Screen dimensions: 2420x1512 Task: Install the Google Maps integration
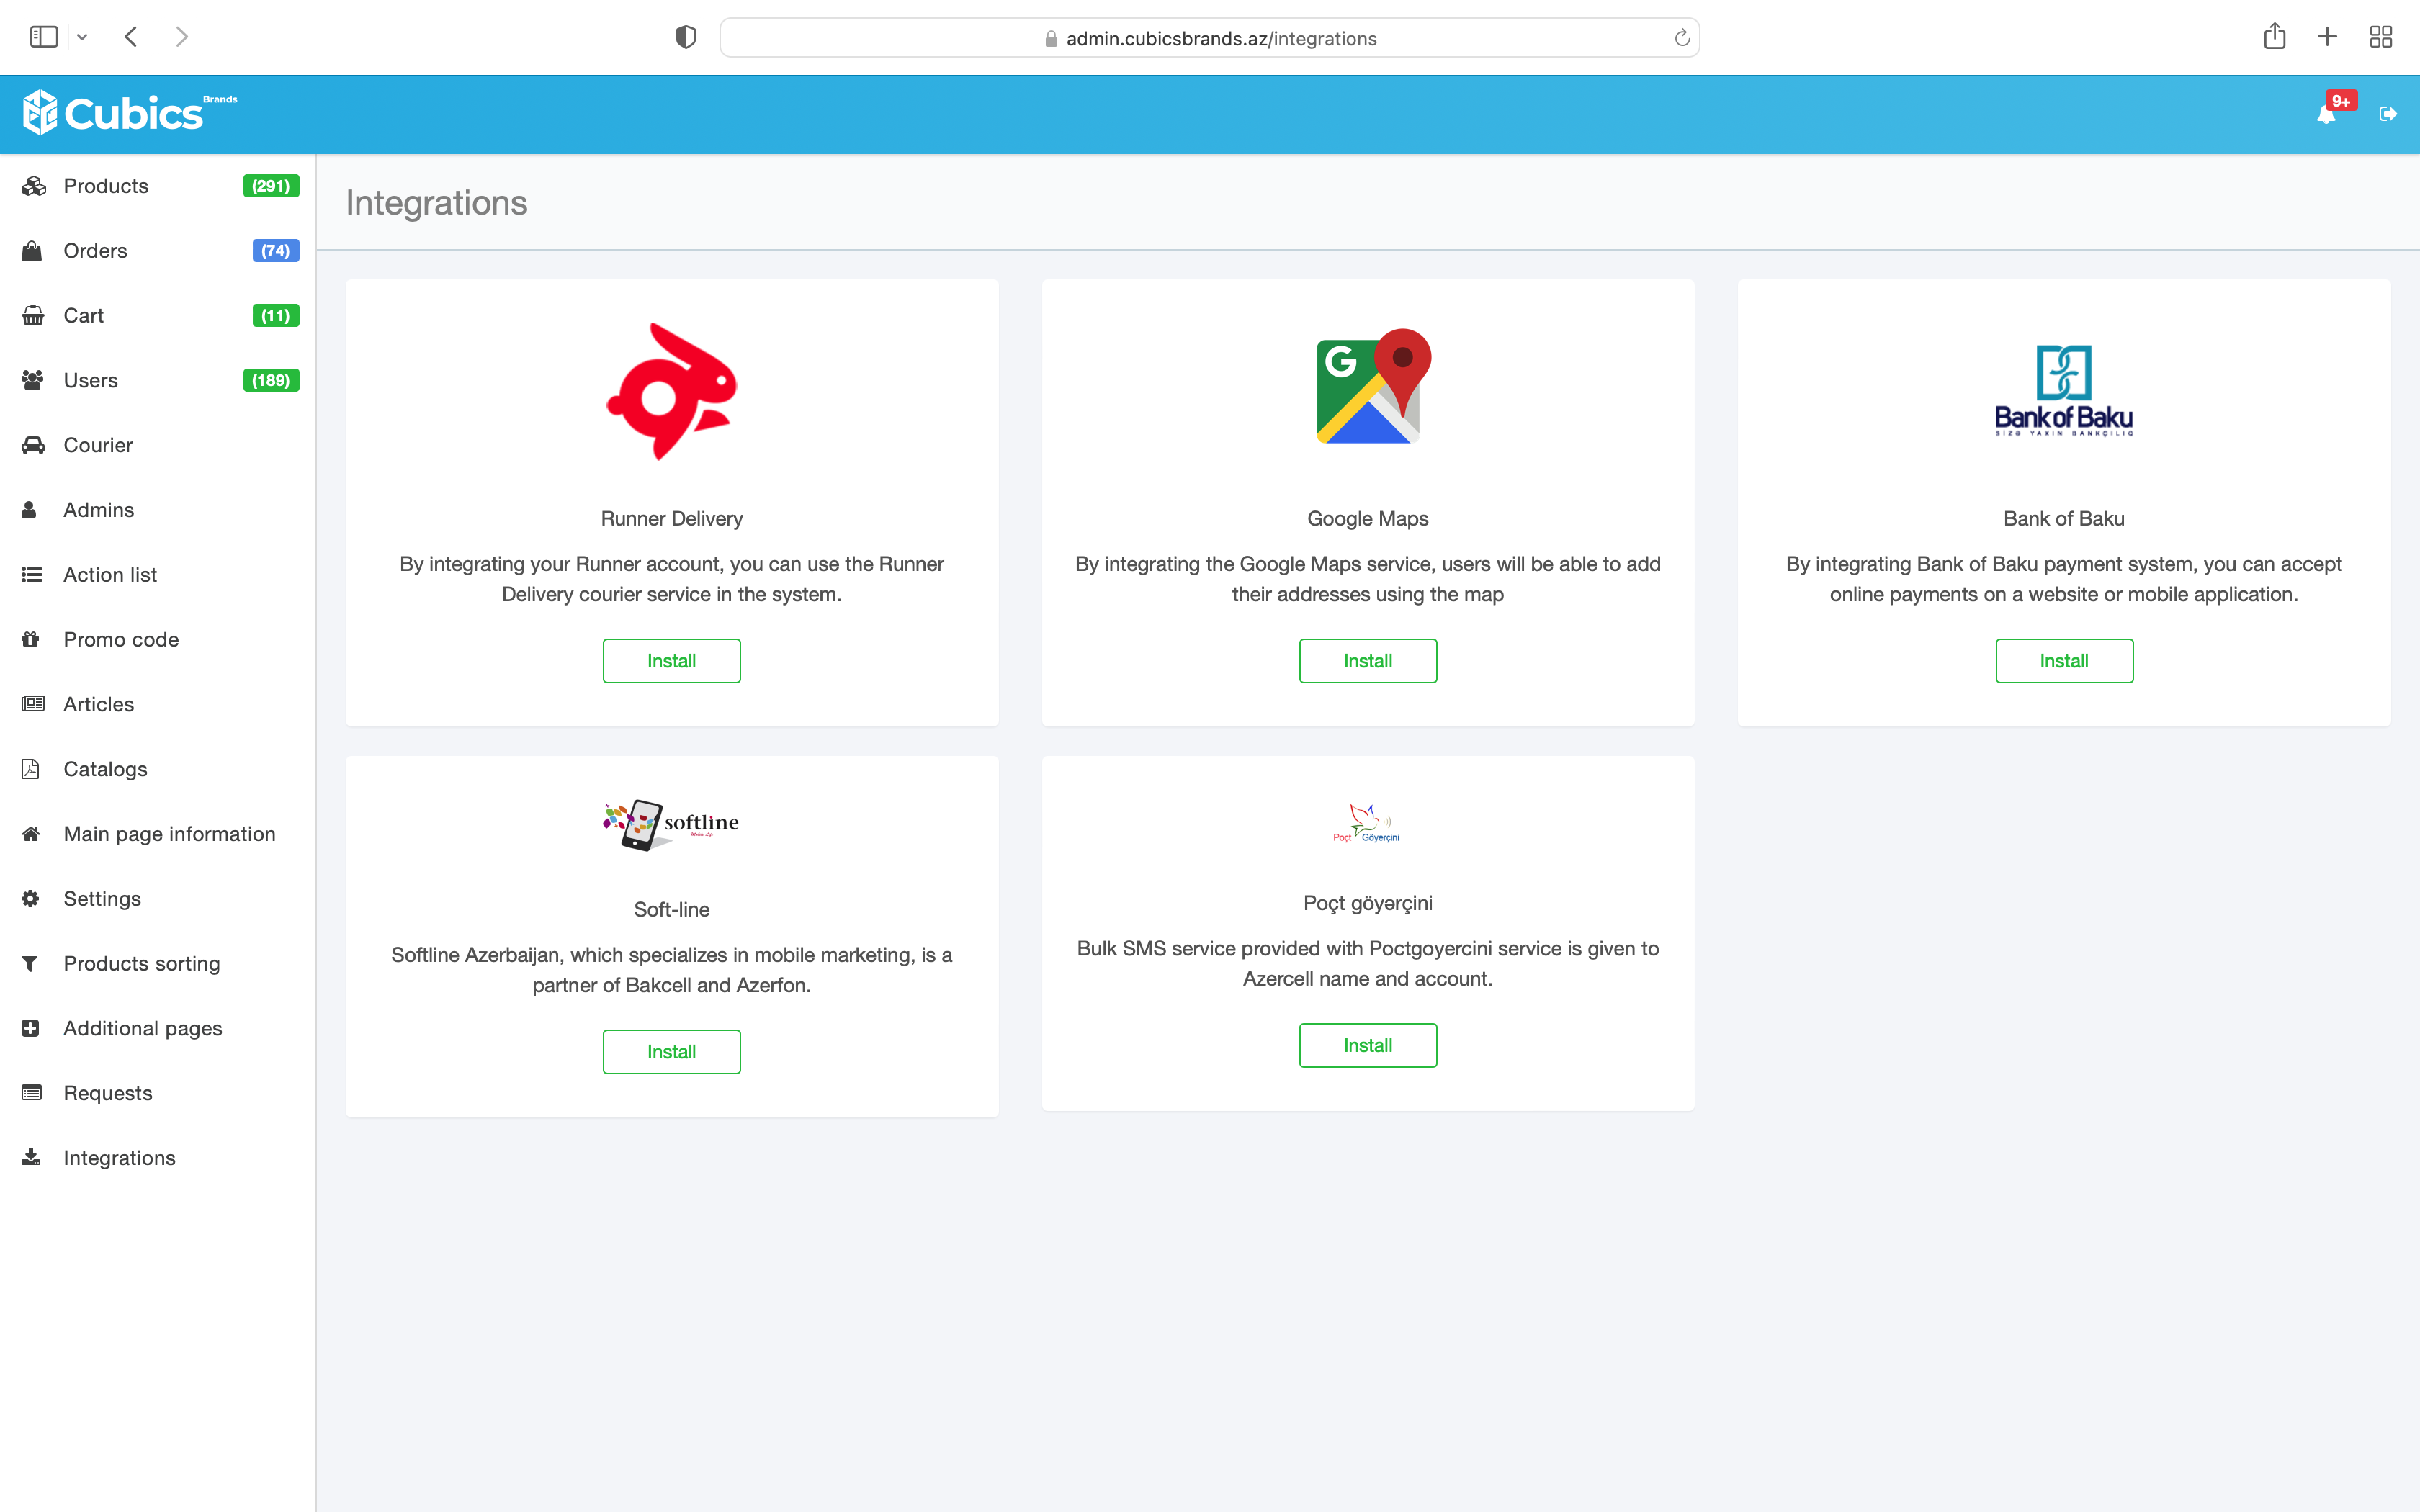1367,661
